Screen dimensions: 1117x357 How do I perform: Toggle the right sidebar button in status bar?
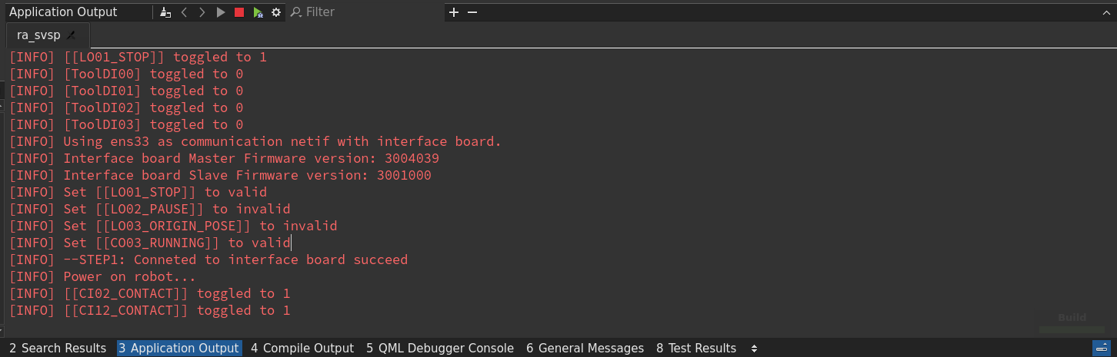click(x=1100, y=349)
